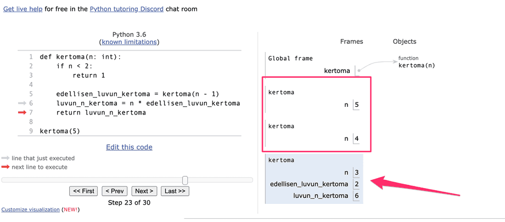This screenshot has width=505, height=222.
Task: Click the gray executed-line arrow at line 6
Action: pyautogui.click(x=22, y=103)
